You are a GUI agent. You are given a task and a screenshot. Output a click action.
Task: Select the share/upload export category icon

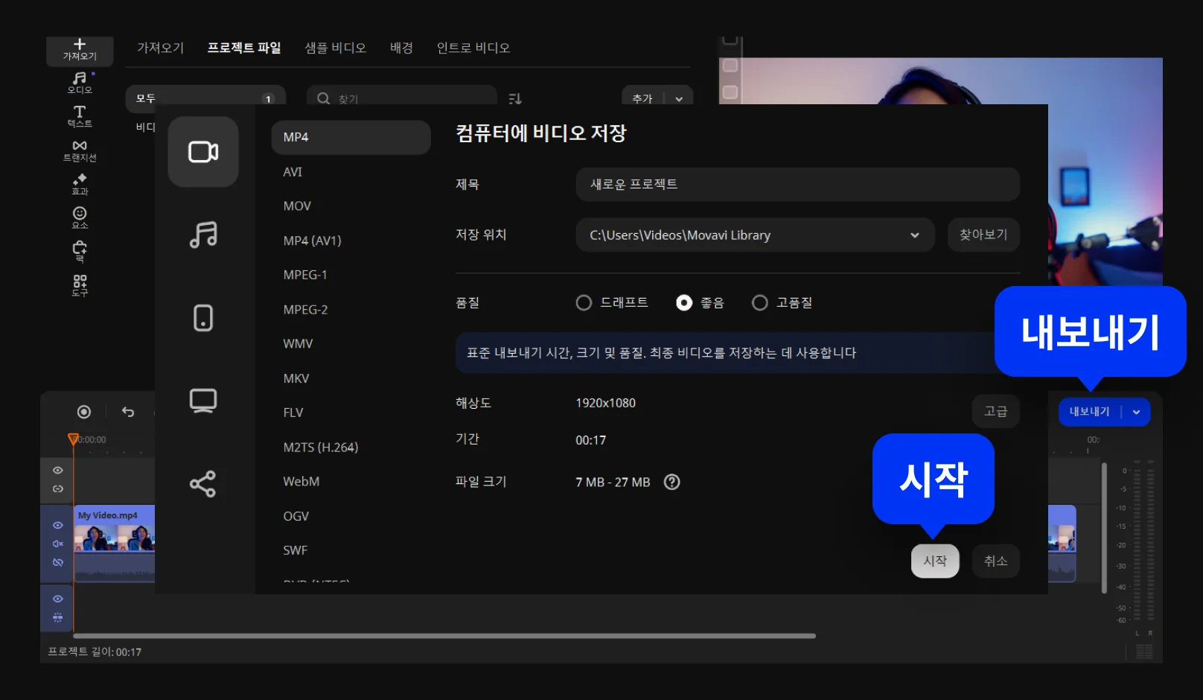[203, 484]
